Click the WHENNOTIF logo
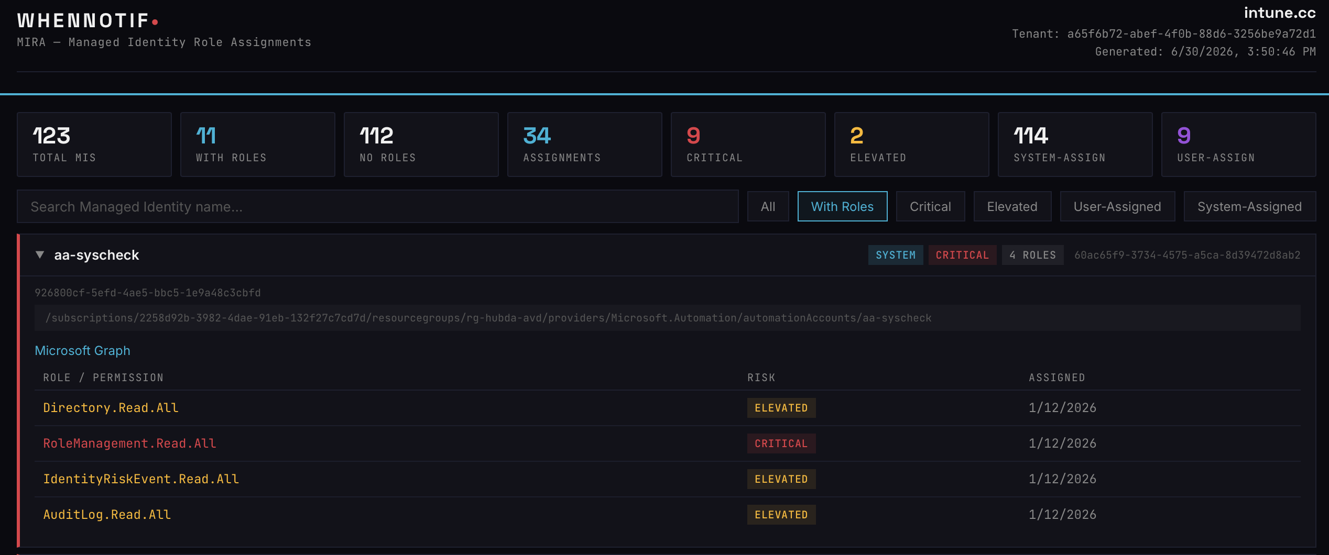Viewport: 1329px width, 555px height. point(88,21)
